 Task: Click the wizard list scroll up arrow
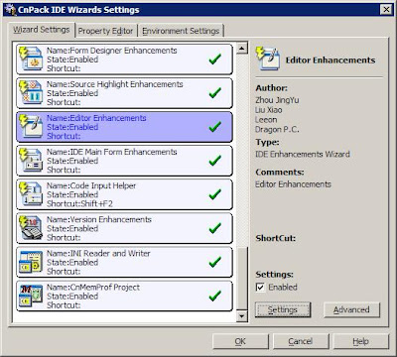242,49
